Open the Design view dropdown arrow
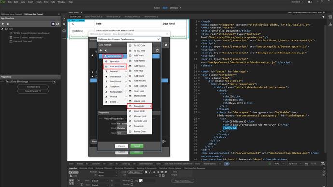The height and width of the screenshot is (187, 333). click(180, 8)
